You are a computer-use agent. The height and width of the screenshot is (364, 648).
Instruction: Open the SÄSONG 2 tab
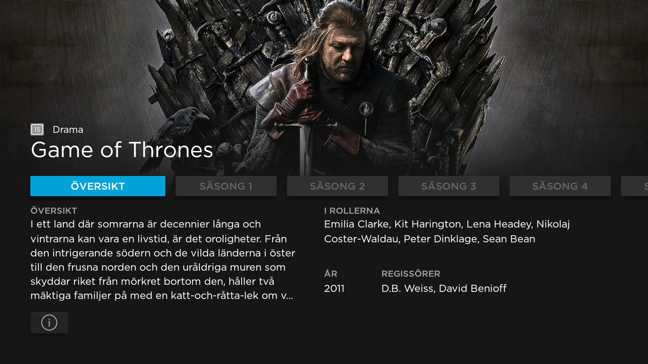point(337,186)
